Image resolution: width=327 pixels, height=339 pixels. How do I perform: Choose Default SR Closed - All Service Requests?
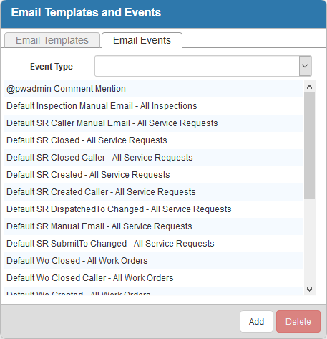[x=154, y=140]
